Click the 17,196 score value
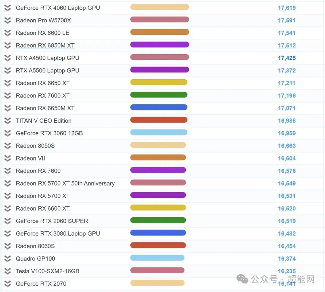The width and height of the screenshot is (325, 292). tap(287, 96)
